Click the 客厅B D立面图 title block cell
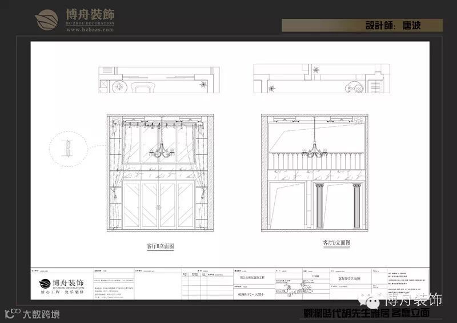This screenshot has height=323, width=457. coord(349,278)
